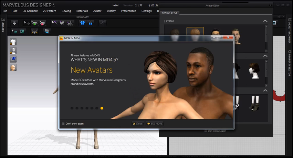Open the File menu

[5, 11]
